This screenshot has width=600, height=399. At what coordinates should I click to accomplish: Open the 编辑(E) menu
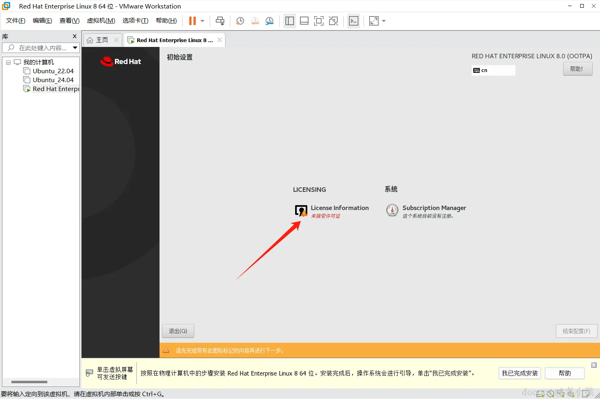click(42, 21)
